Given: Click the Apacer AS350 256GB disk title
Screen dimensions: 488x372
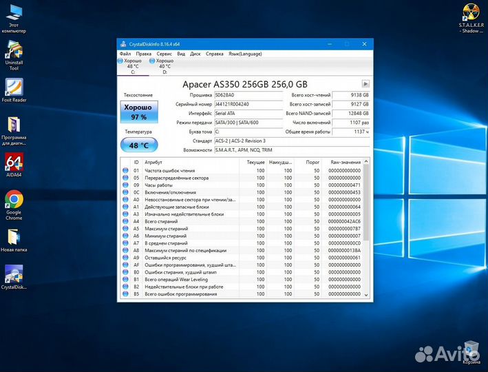Looking at the screenshot, I should pyautogui.click(x=245, y=84).
